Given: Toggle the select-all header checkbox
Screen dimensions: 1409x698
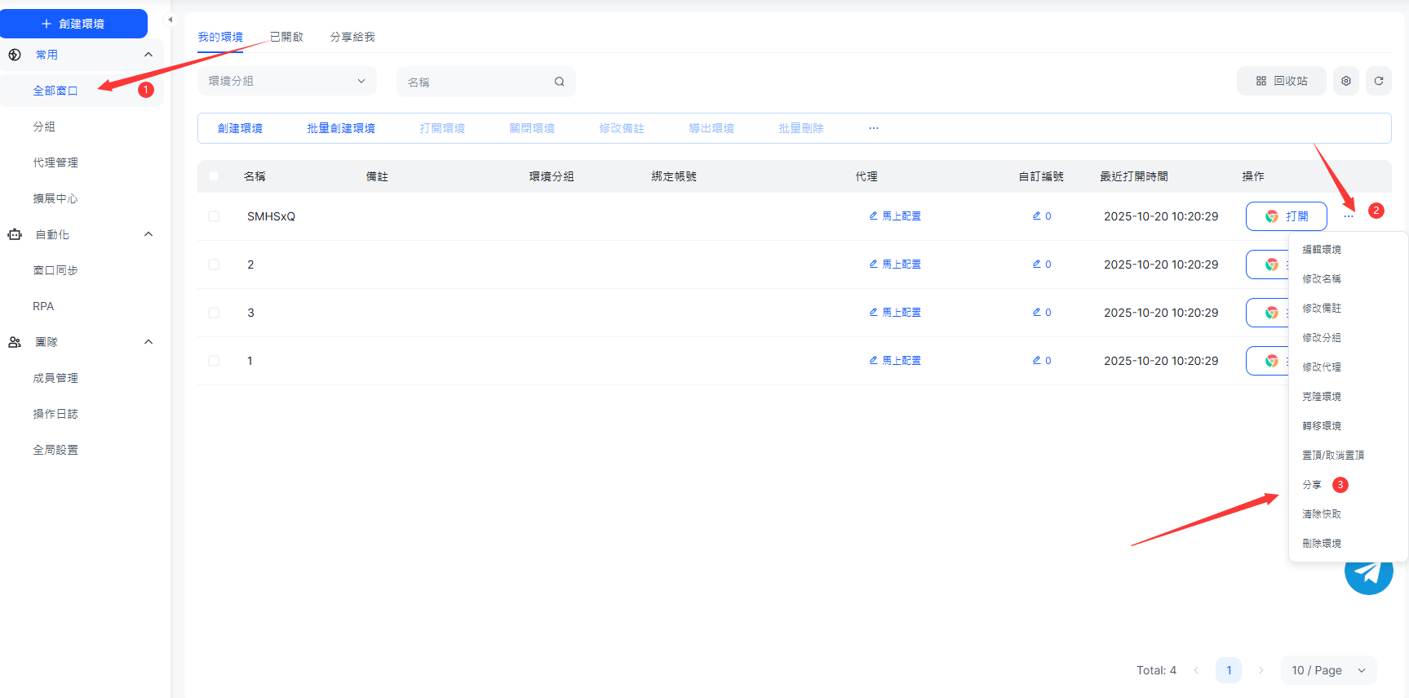Looking at the screenshot, I should 214,176.
